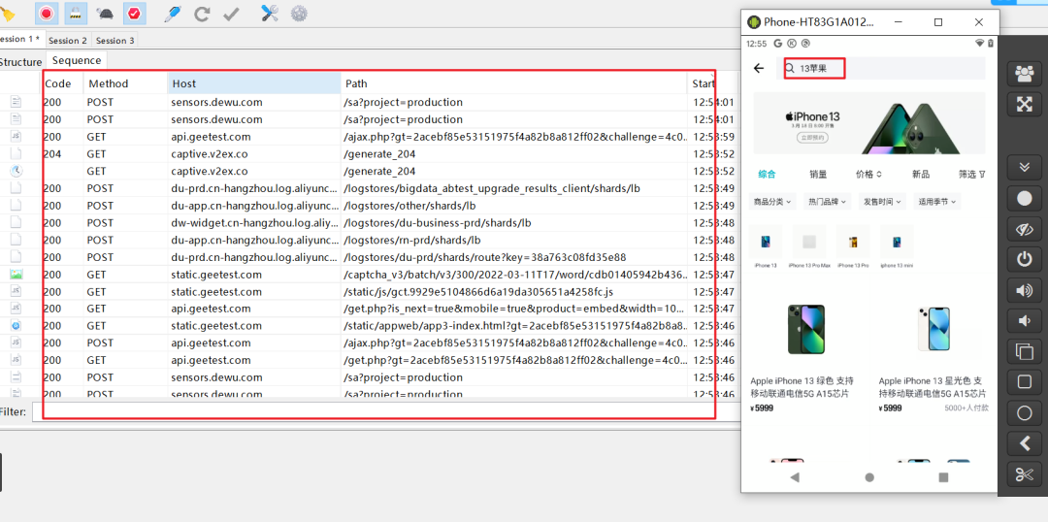Choose the iPhone 13 quick category thumbnail

click(x=766, y=246)
